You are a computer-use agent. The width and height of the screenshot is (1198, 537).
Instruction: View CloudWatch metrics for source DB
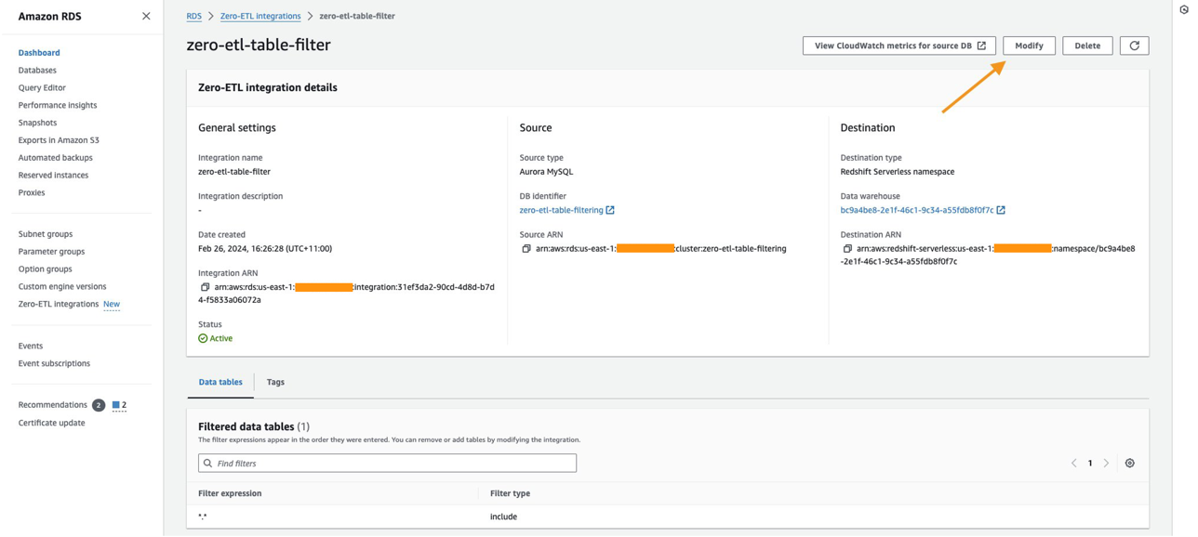[898, 46]
